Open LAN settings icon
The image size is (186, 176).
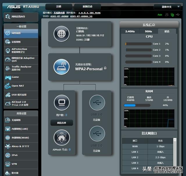tap(8, 129)
